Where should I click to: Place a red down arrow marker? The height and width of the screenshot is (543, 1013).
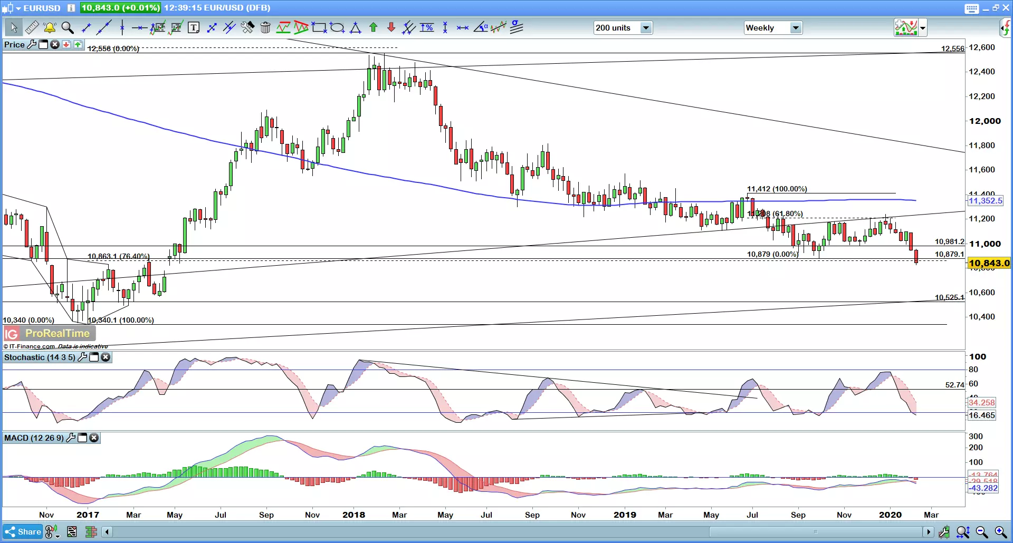(x=391, y=27)
